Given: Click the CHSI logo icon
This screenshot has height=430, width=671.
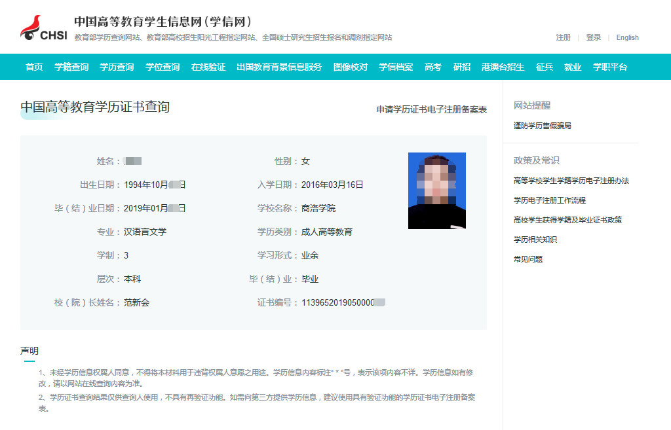Looking at the screenshot, I should [43, 28].
